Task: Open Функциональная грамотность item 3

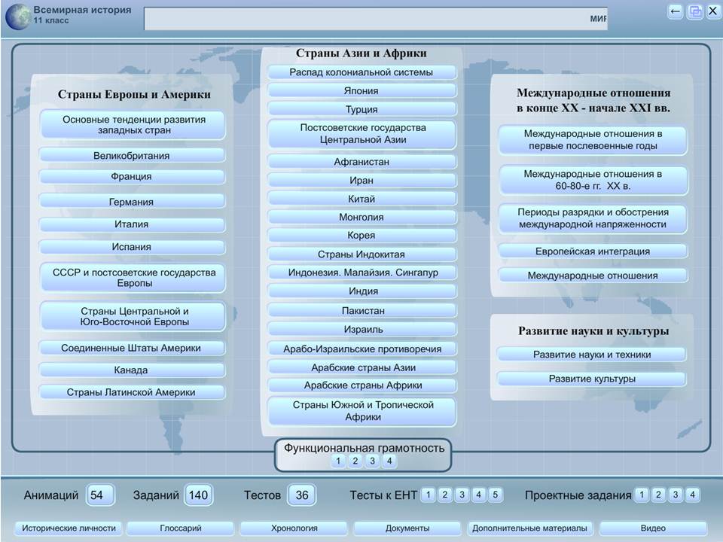Action: 372,461
